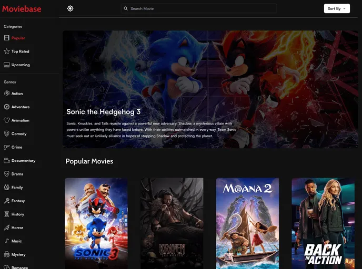Open the Sort By dropdown
The height and width of the screenshot is (269, 362).
point(337,8)
